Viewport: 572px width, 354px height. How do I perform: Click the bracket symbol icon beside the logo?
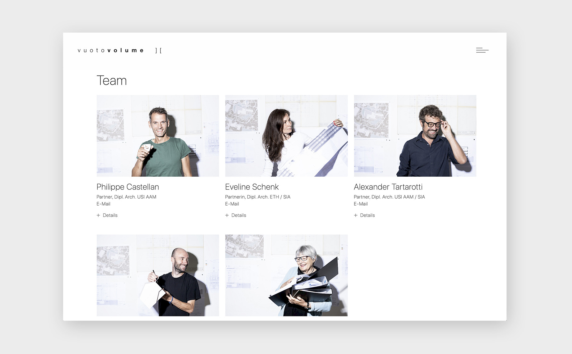pos(159,50)
